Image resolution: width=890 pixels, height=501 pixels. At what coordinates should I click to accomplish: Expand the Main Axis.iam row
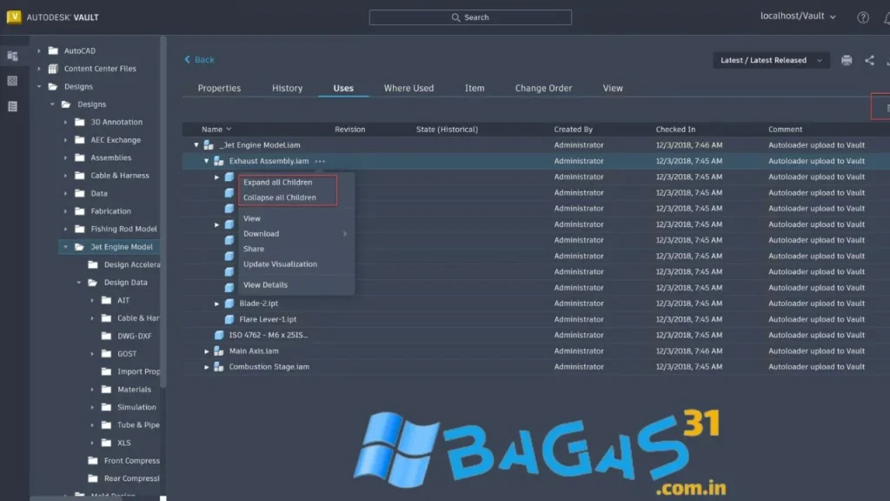[207, 351]
